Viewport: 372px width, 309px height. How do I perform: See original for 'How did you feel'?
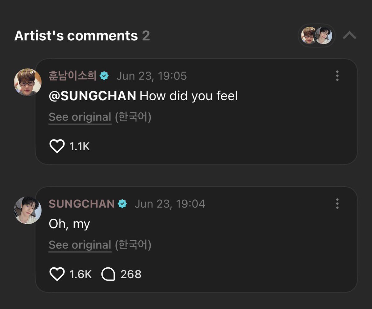(x=80, y=117)
